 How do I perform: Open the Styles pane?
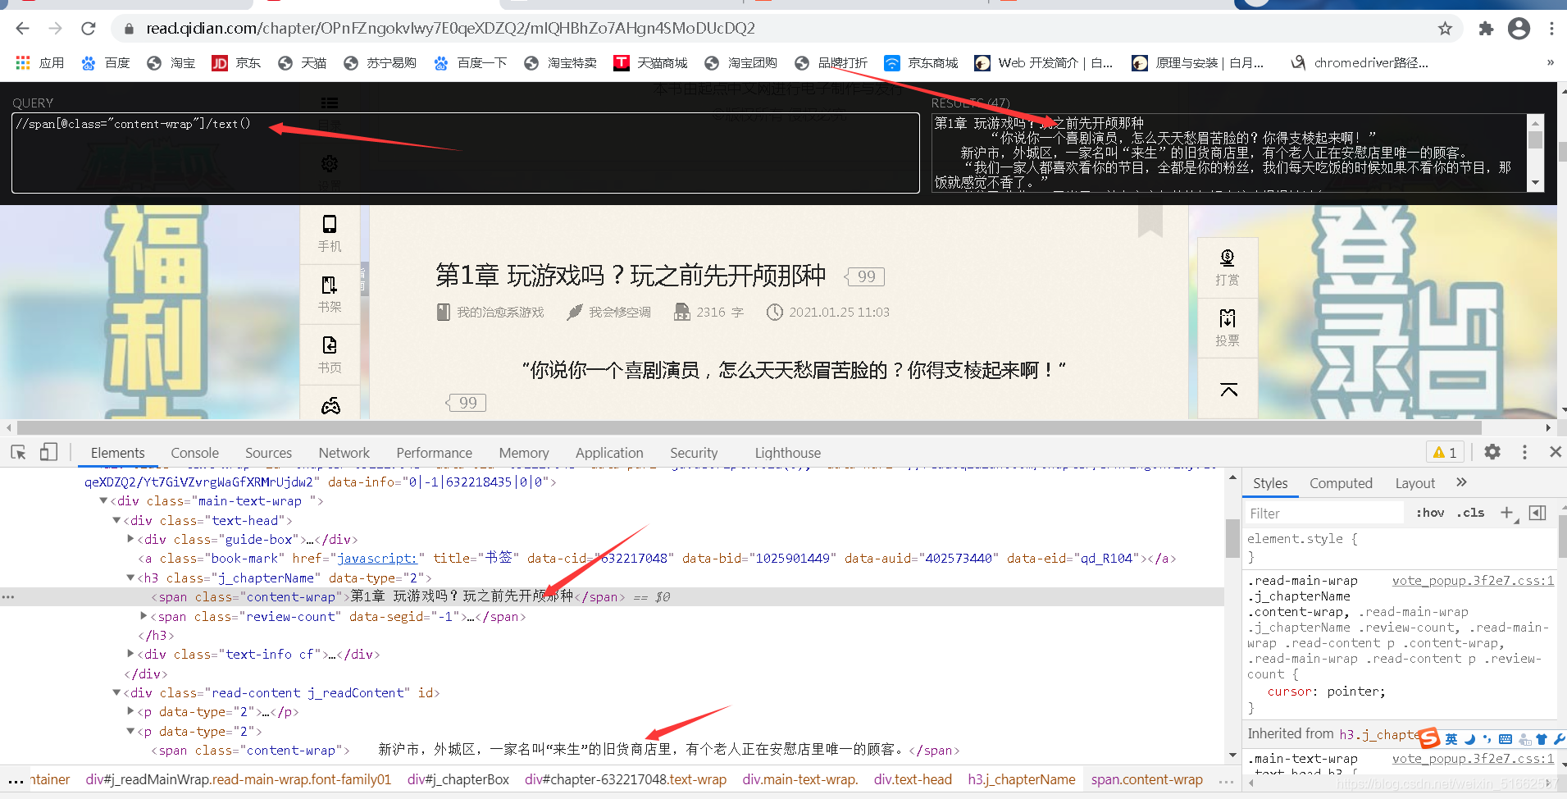pyautogui.click(x=1270, y=483)
